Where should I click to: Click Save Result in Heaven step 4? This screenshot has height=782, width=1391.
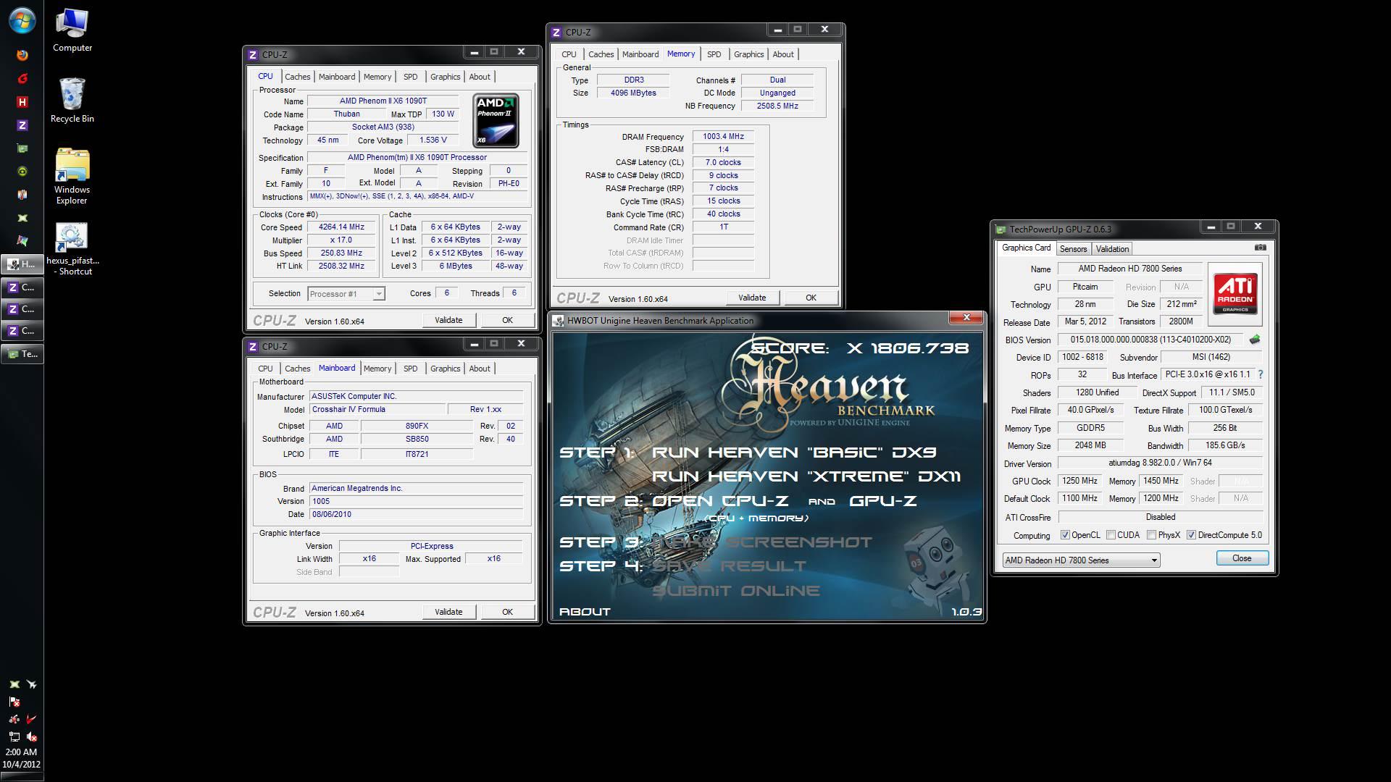click(729, 566)
